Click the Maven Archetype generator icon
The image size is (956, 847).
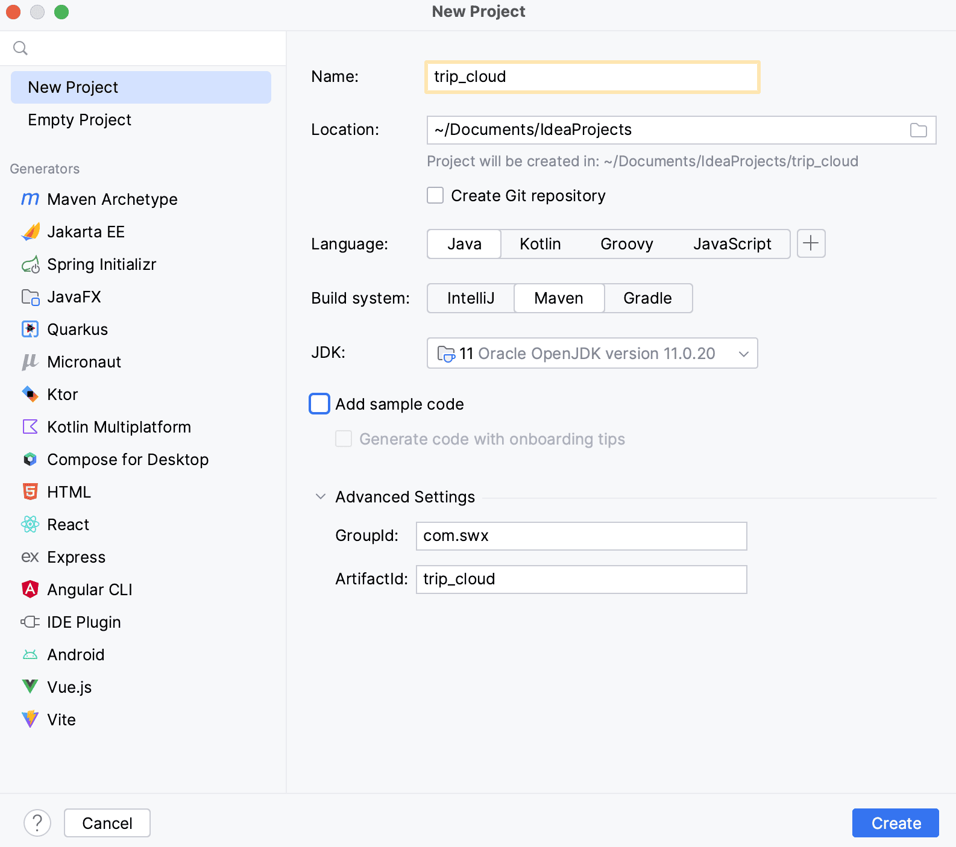point(30,199)
